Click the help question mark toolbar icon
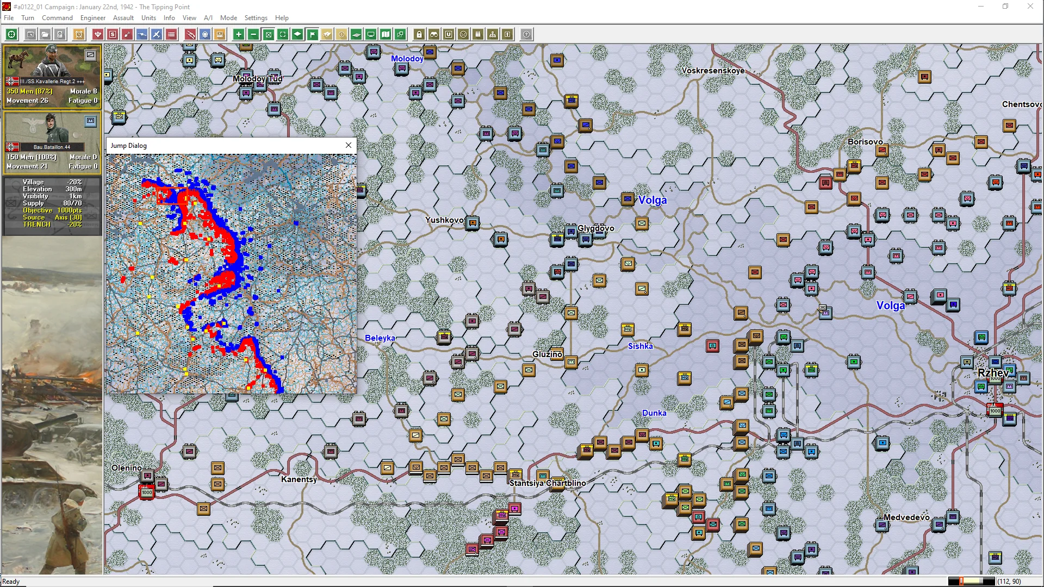The image size is (1044, 587). [526, 34]
